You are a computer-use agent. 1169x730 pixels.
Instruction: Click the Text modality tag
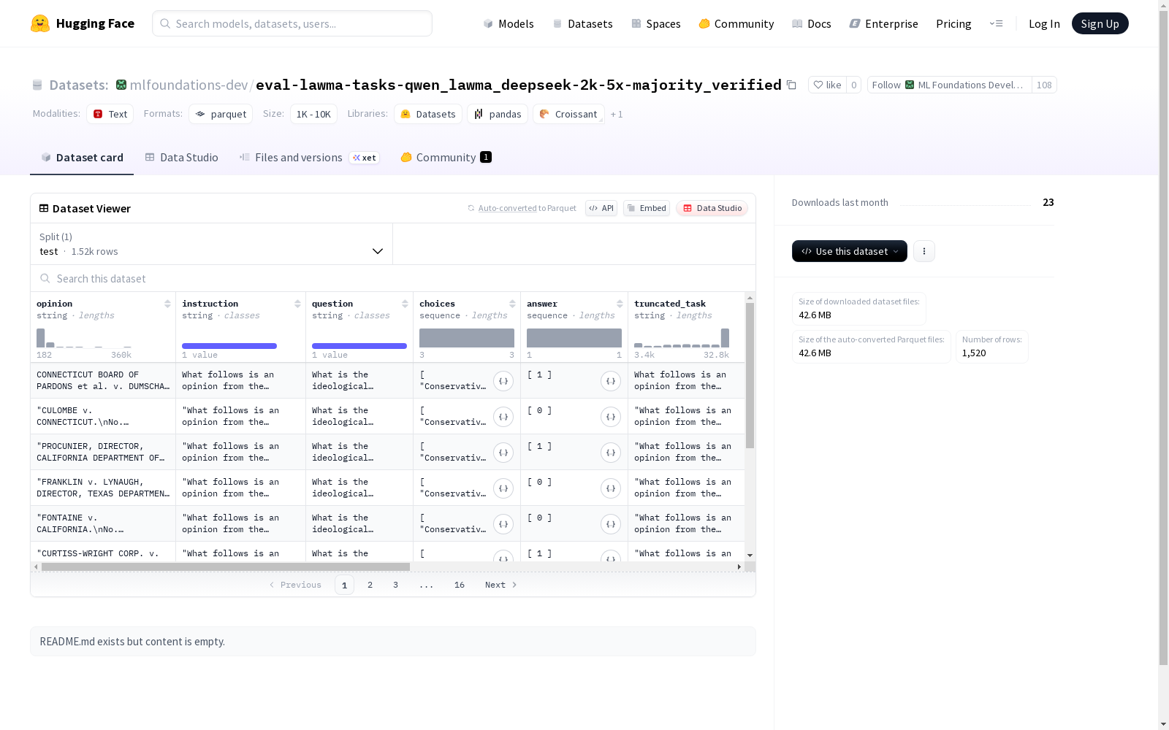(110, 114)
